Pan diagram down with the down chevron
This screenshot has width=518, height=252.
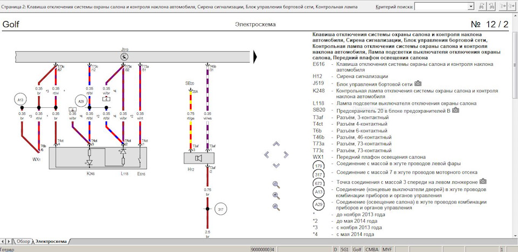pos(276,165)
